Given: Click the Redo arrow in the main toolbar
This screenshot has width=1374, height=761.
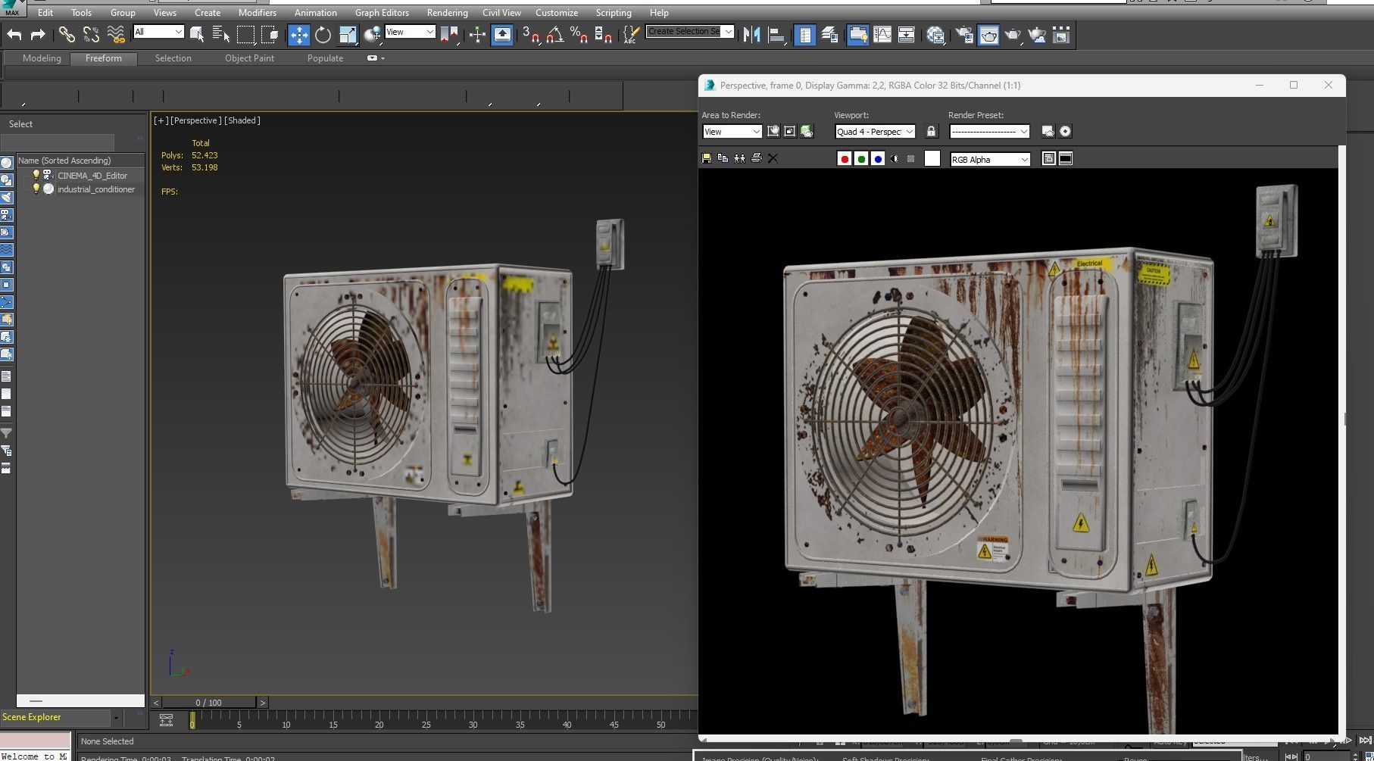Looking at the screenshot, I should [38, 35].
